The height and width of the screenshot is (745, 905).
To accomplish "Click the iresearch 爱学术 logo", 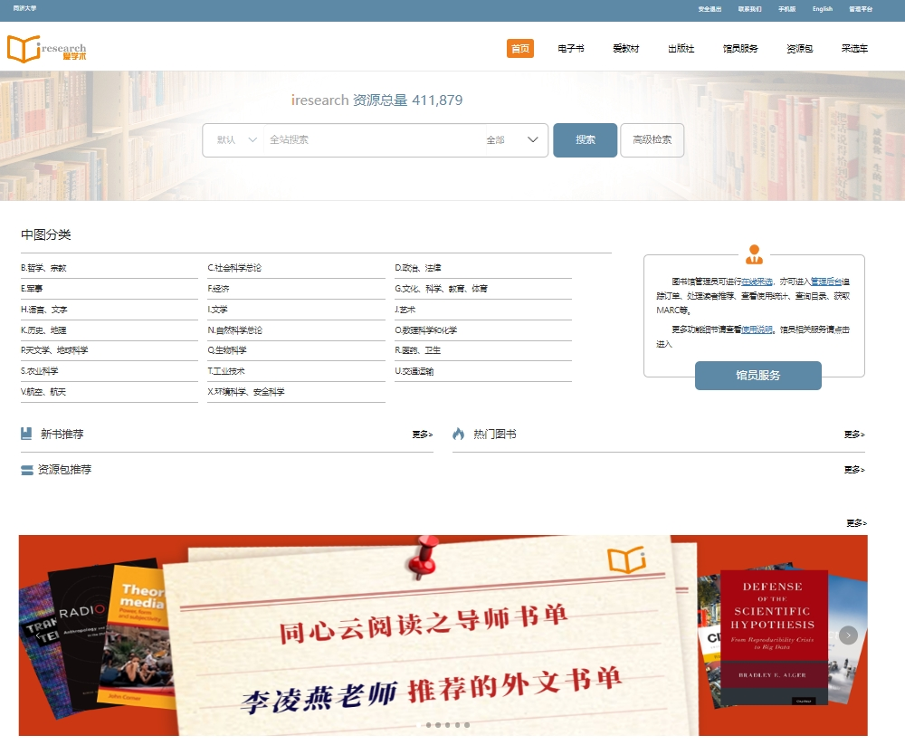I will click(46, 49).
